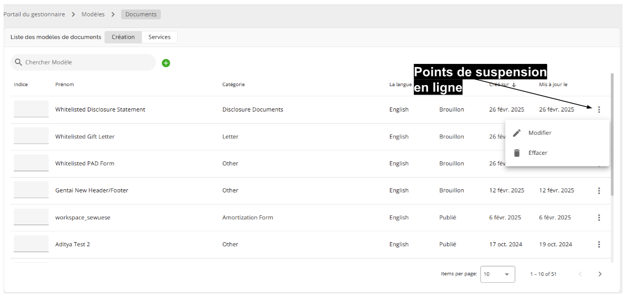The width and height of the screenshot is (629, 296).
Task: Sort by Indice column header
Action: (x=21, y=85)
